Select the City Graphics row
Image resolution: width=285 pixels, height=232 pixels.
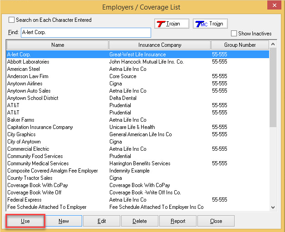(x=138, y=134)
